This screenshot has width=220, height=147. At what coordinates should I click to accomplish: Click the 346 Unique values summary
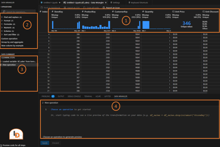coord(187,24)
